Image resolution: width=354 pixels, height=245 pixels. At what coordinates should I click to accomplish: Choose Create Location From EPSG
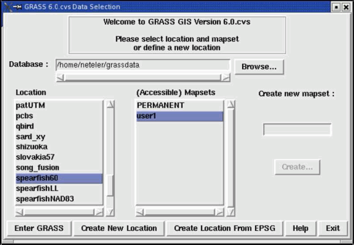[225, 228]
